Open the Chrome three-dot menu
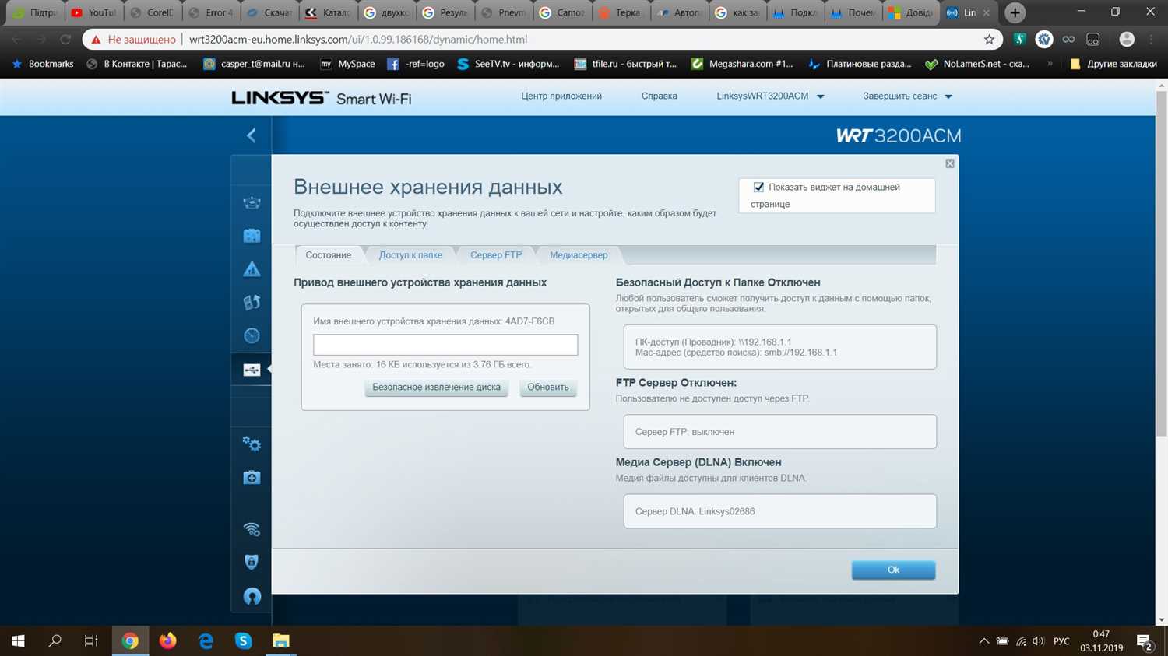Screen dimensions: 1168x656 (x=1152, y=39)
